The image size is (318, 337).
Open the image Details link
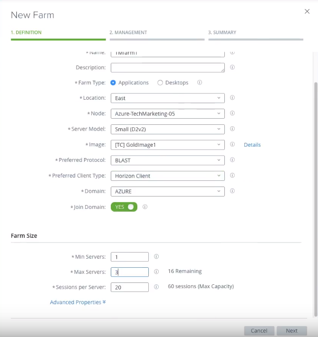(x=252, y=145)
